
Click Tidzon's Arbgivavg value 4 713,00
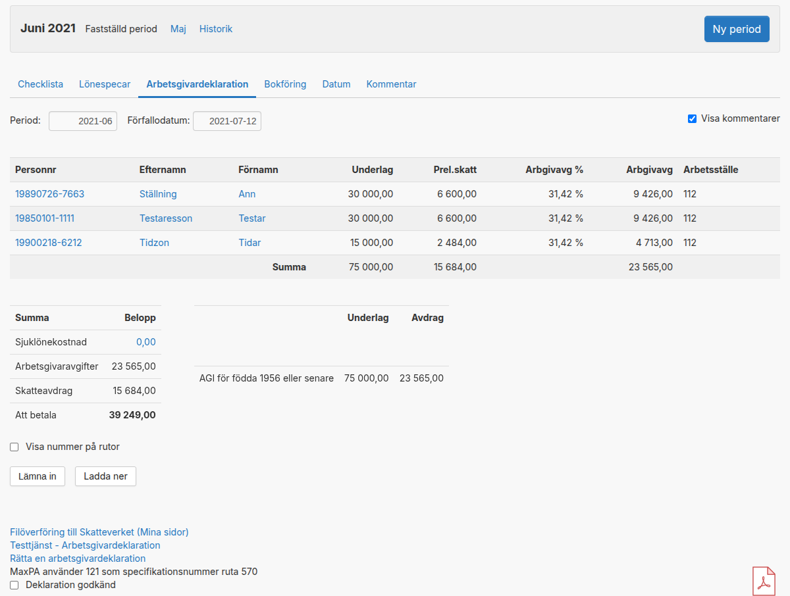pyautogui.click(x=654, y=243)
